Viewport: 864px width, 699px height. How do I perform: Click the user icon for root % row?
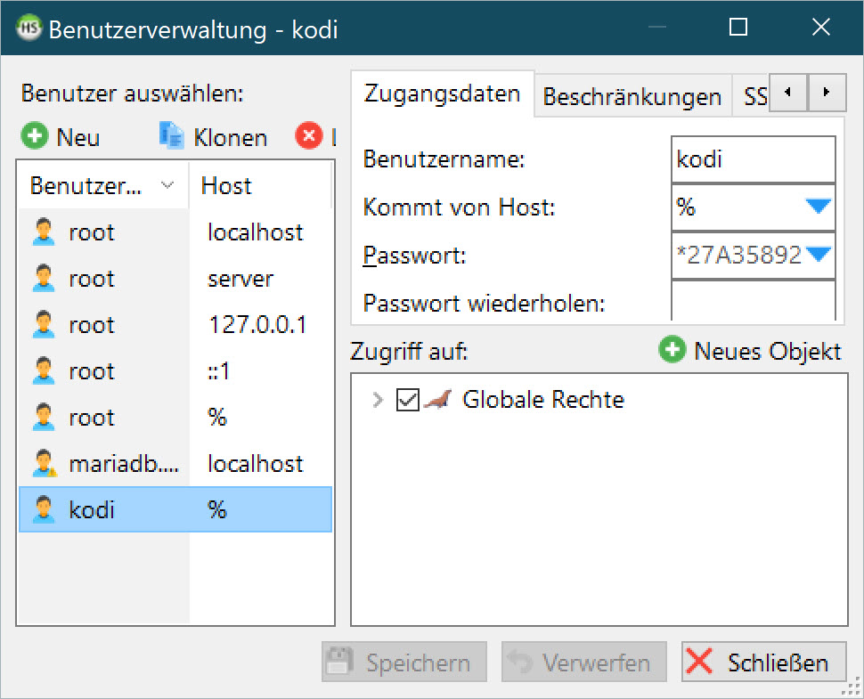(x=44, y=417)
